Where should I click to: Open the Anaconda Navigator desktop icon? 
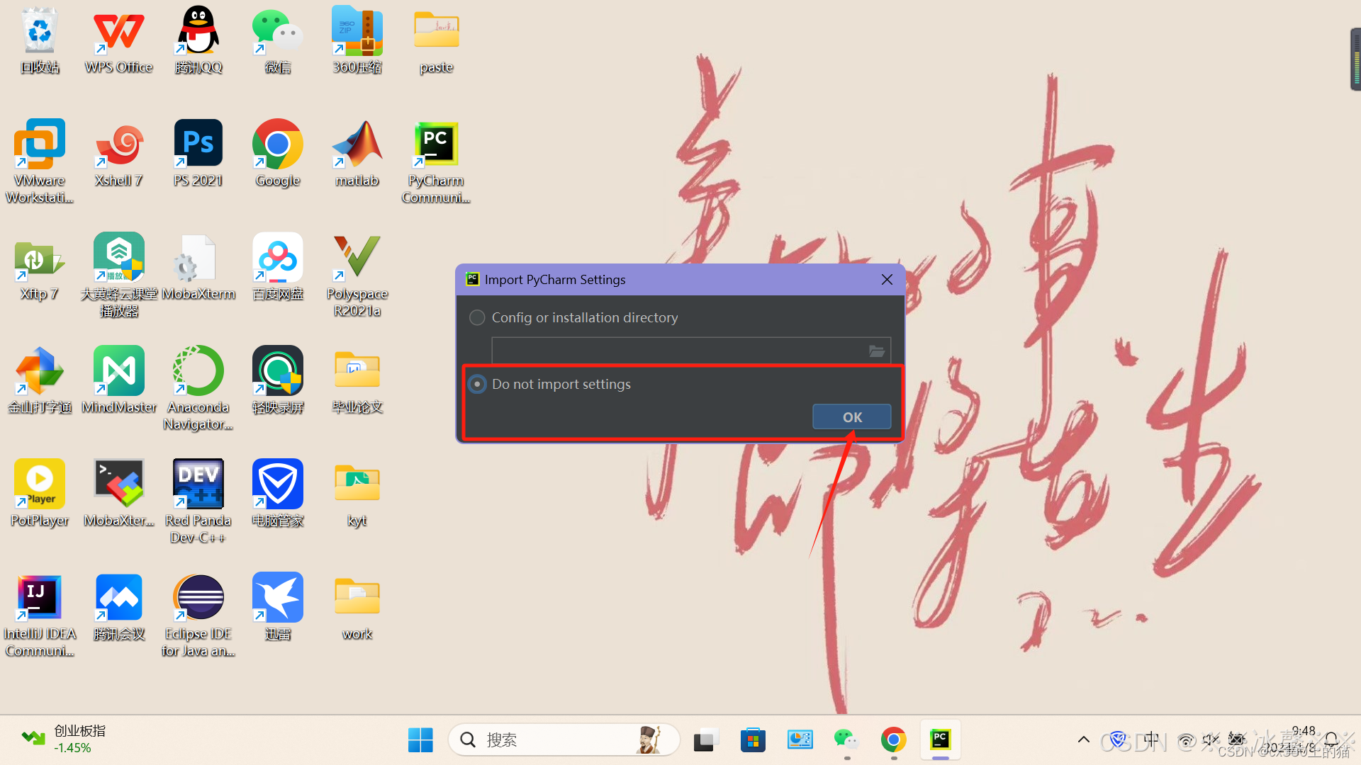pyautogui.click(x=198, y=373)
